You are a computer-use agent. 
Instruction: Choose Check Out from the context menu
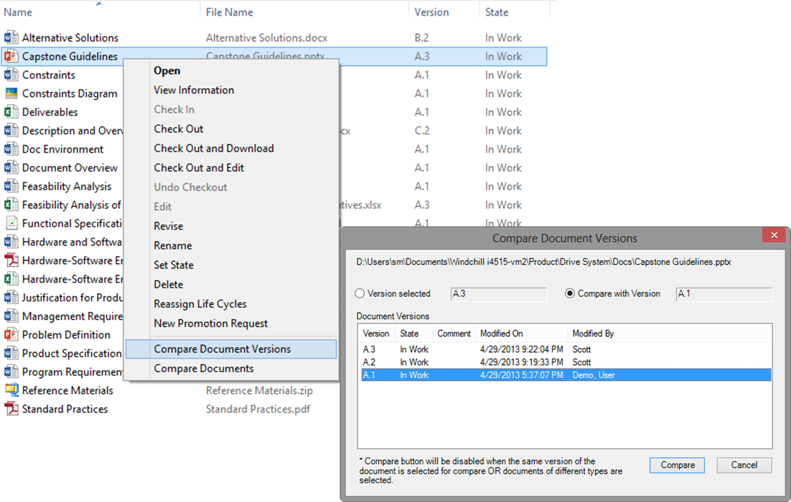coord(179,128)
